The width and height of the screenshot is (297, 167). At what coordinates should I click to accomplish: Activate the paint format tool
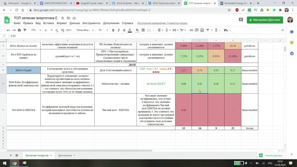25,30
